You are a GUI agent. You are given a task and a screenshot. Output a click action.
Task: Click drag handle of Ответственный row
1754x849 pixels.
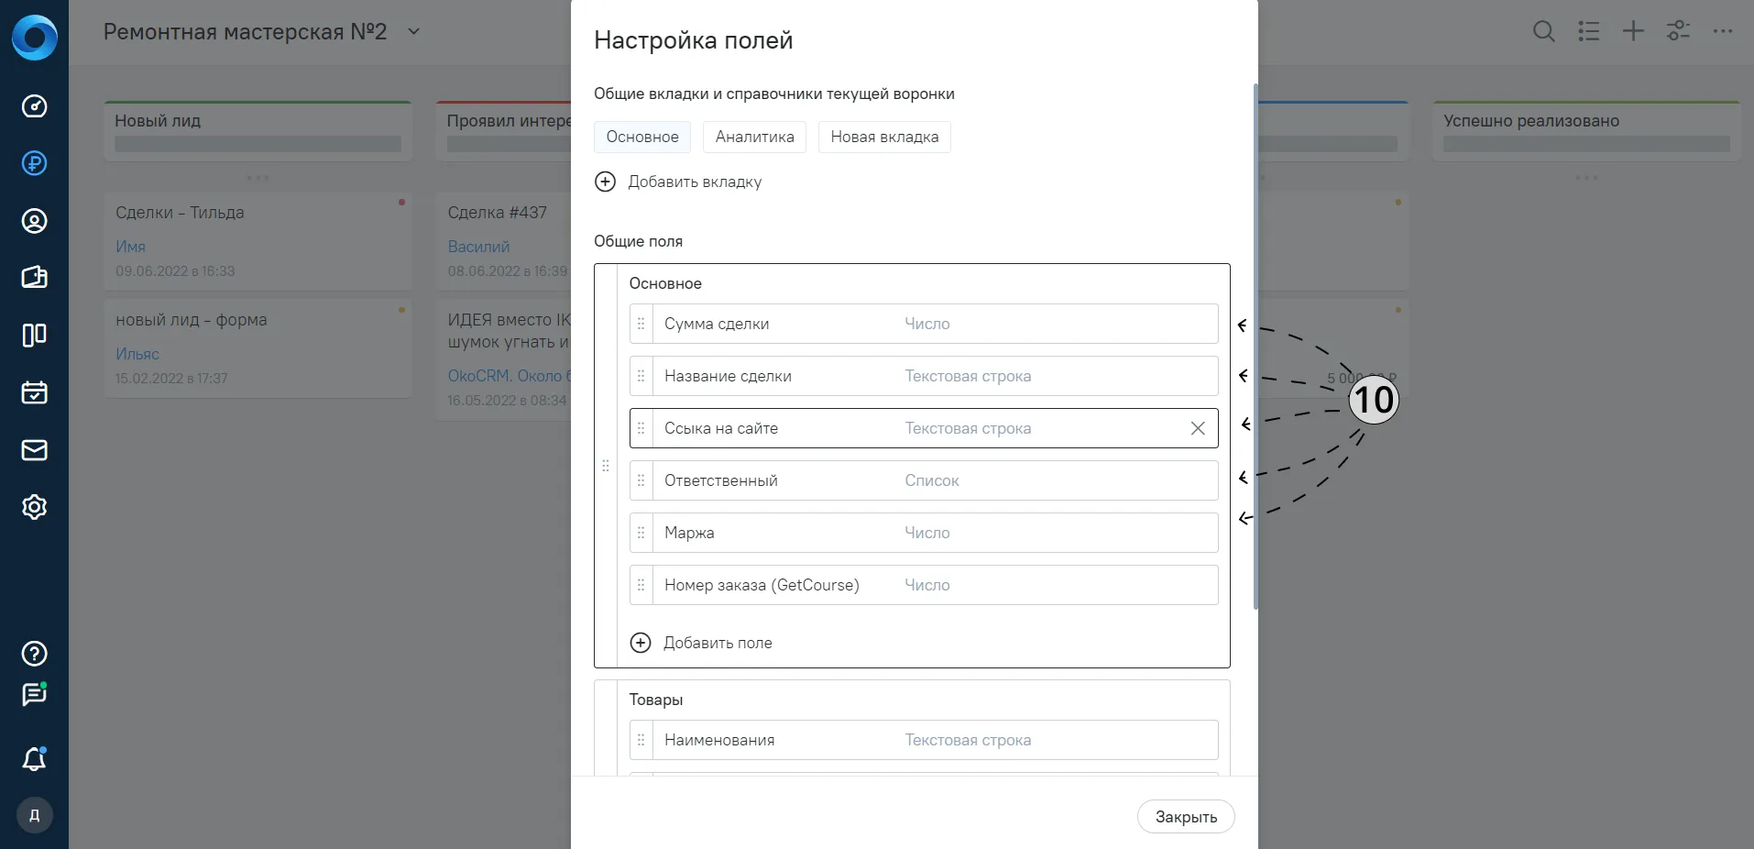click(x=641, y=480)
